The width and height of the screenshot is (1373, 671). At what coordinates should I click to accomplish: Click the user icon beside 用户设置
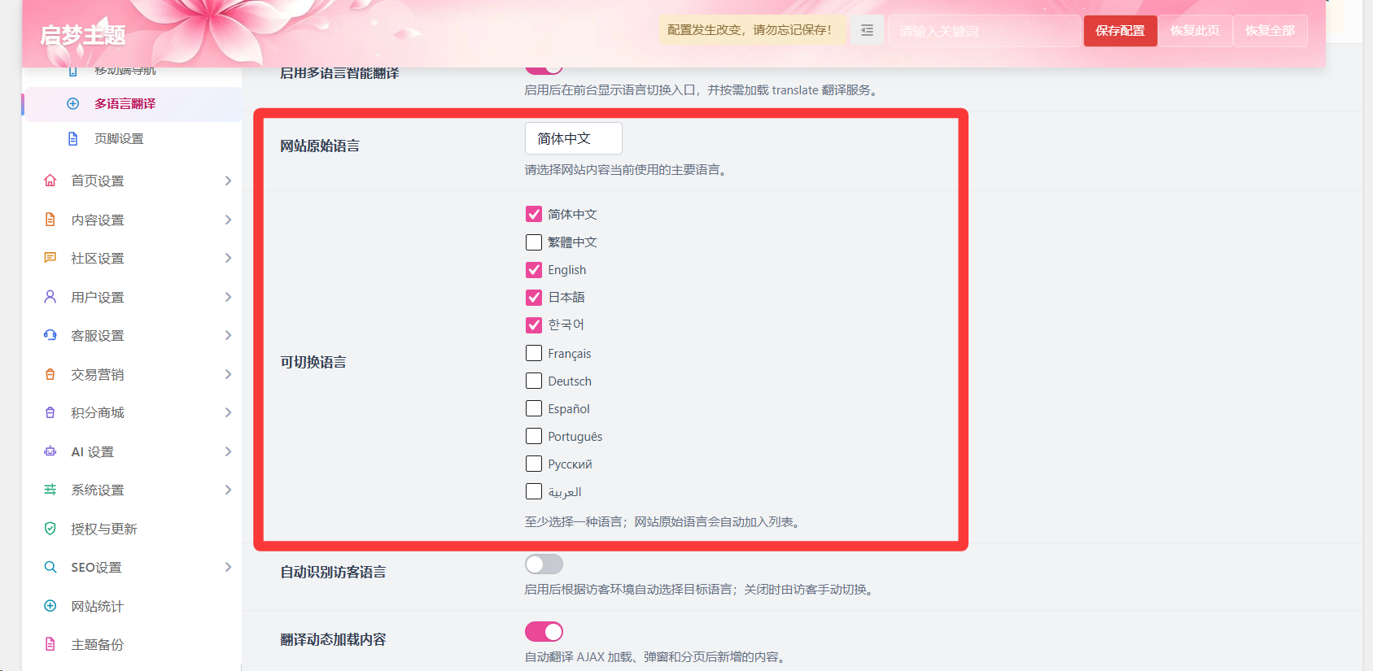pyautogui.click(x=50, y=297)
